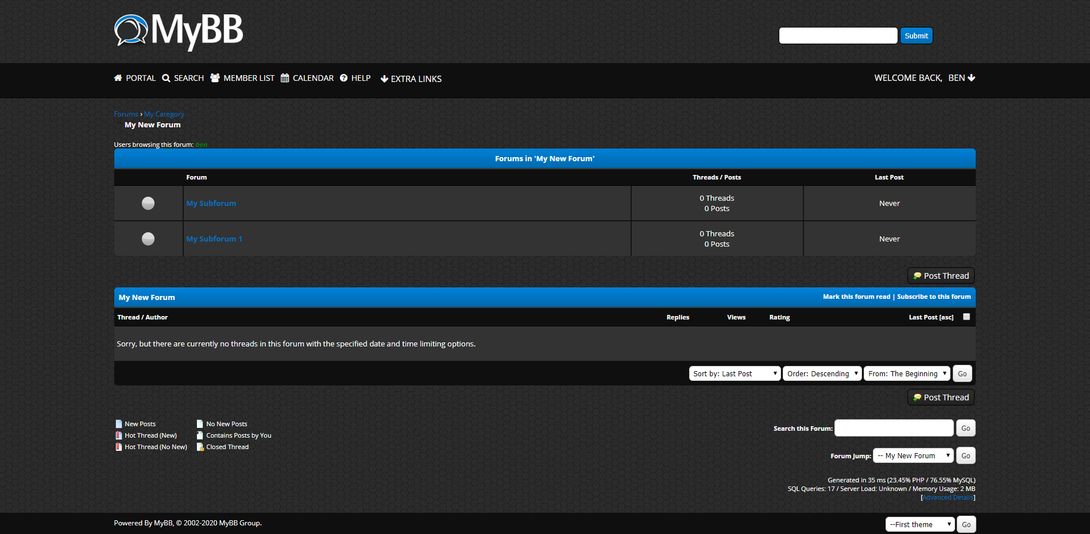Viewport: 1090px width, 534px height.
Task: Expand the Extra Links menu
Action: pos(411,79)
